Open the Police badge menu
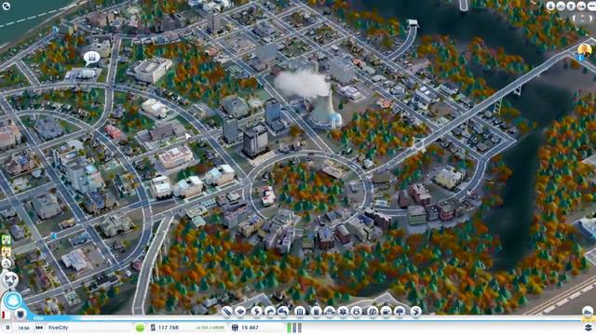 tap(356, 312)
